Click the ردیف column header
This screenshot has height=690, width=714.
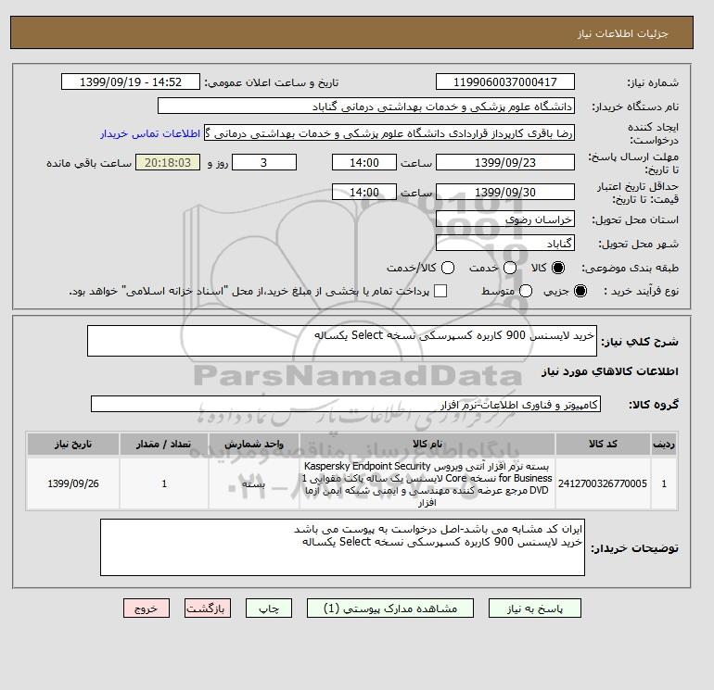664,444
